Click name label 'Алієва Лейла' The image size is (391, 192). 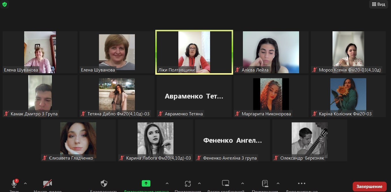(x=255, y=70)
